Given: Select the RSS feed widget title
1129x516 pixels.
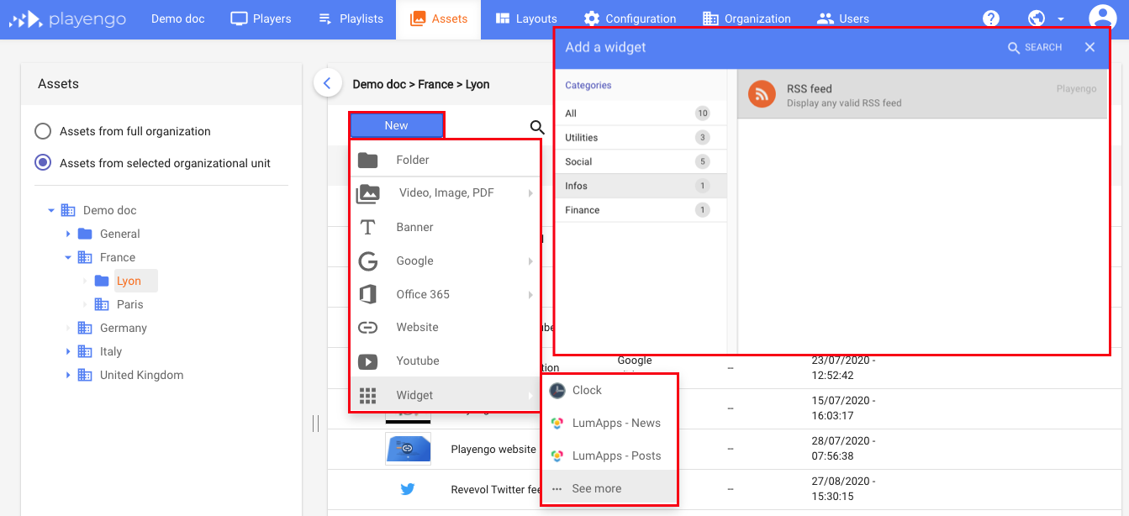Looking at the screenshot, I should (x=810, y=88).
